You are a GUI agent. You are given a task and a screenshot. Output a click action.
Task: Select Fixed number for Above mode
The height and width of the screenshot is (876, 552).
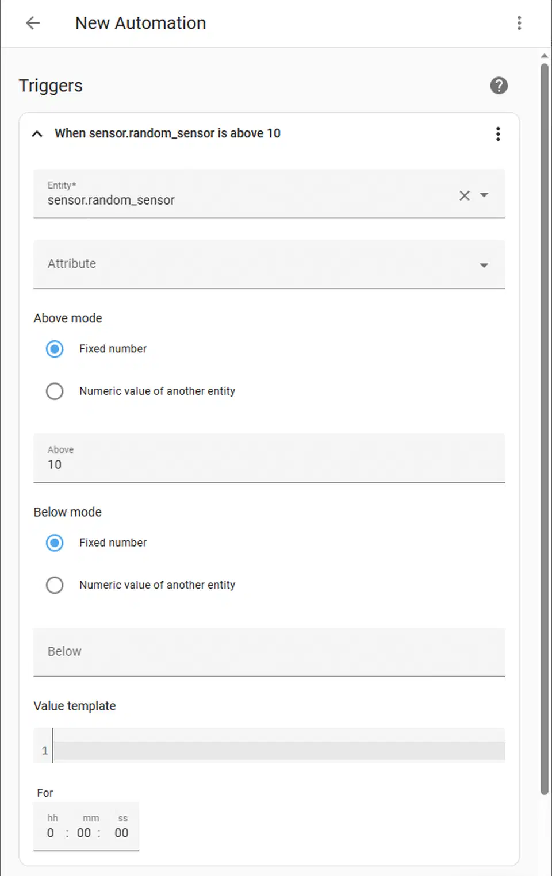(55, 349)
